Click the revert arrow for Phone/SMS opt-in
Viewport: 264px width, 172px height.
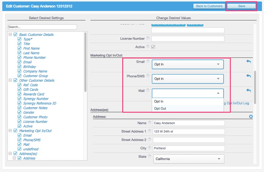248,76
